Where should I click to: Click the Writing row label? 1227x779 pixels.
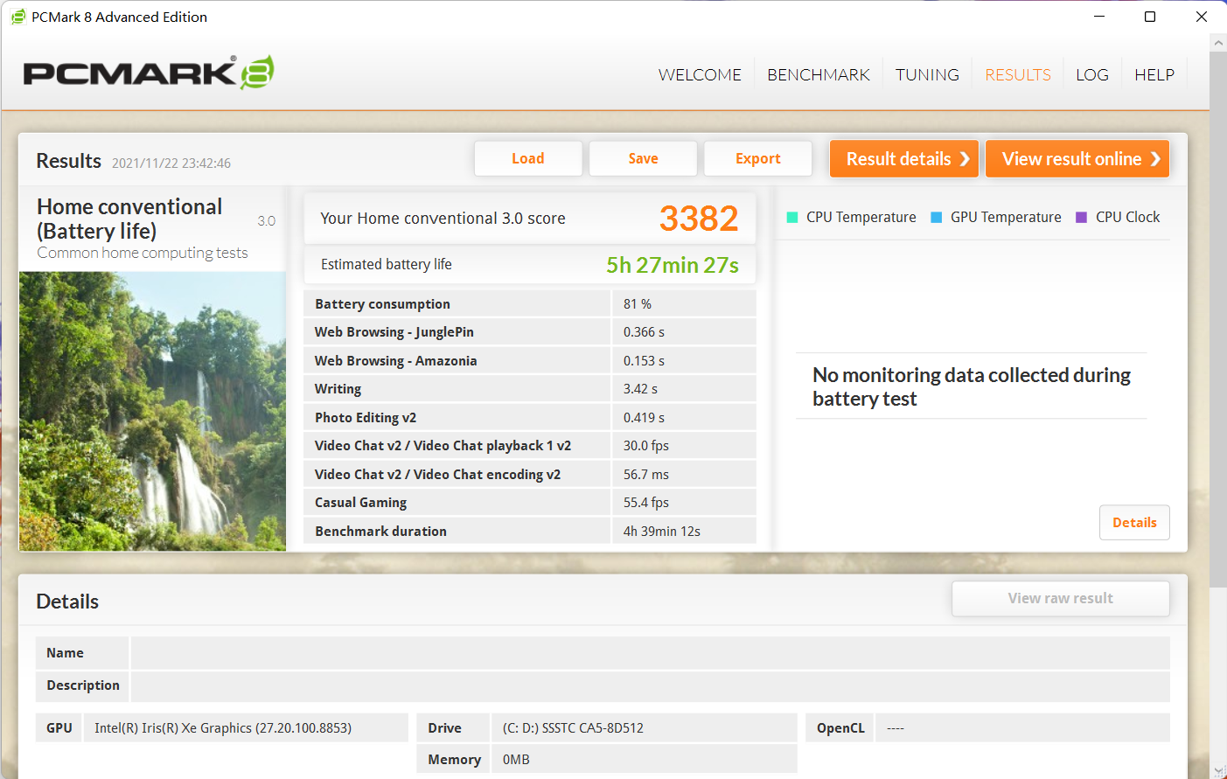338,389
